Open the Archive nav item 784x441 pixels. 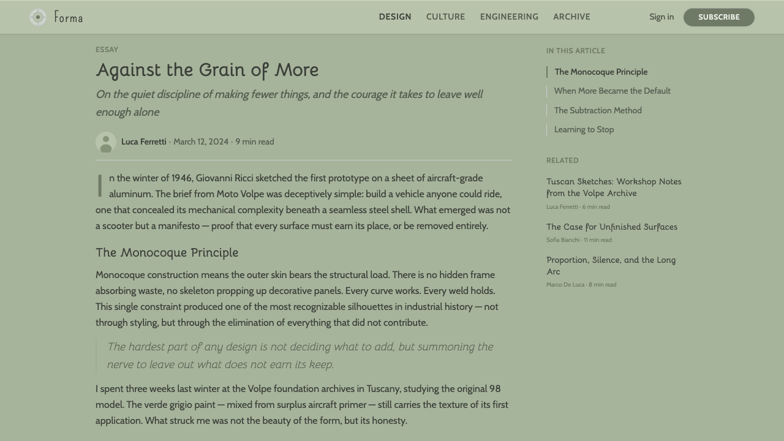(x=571, y=17)
